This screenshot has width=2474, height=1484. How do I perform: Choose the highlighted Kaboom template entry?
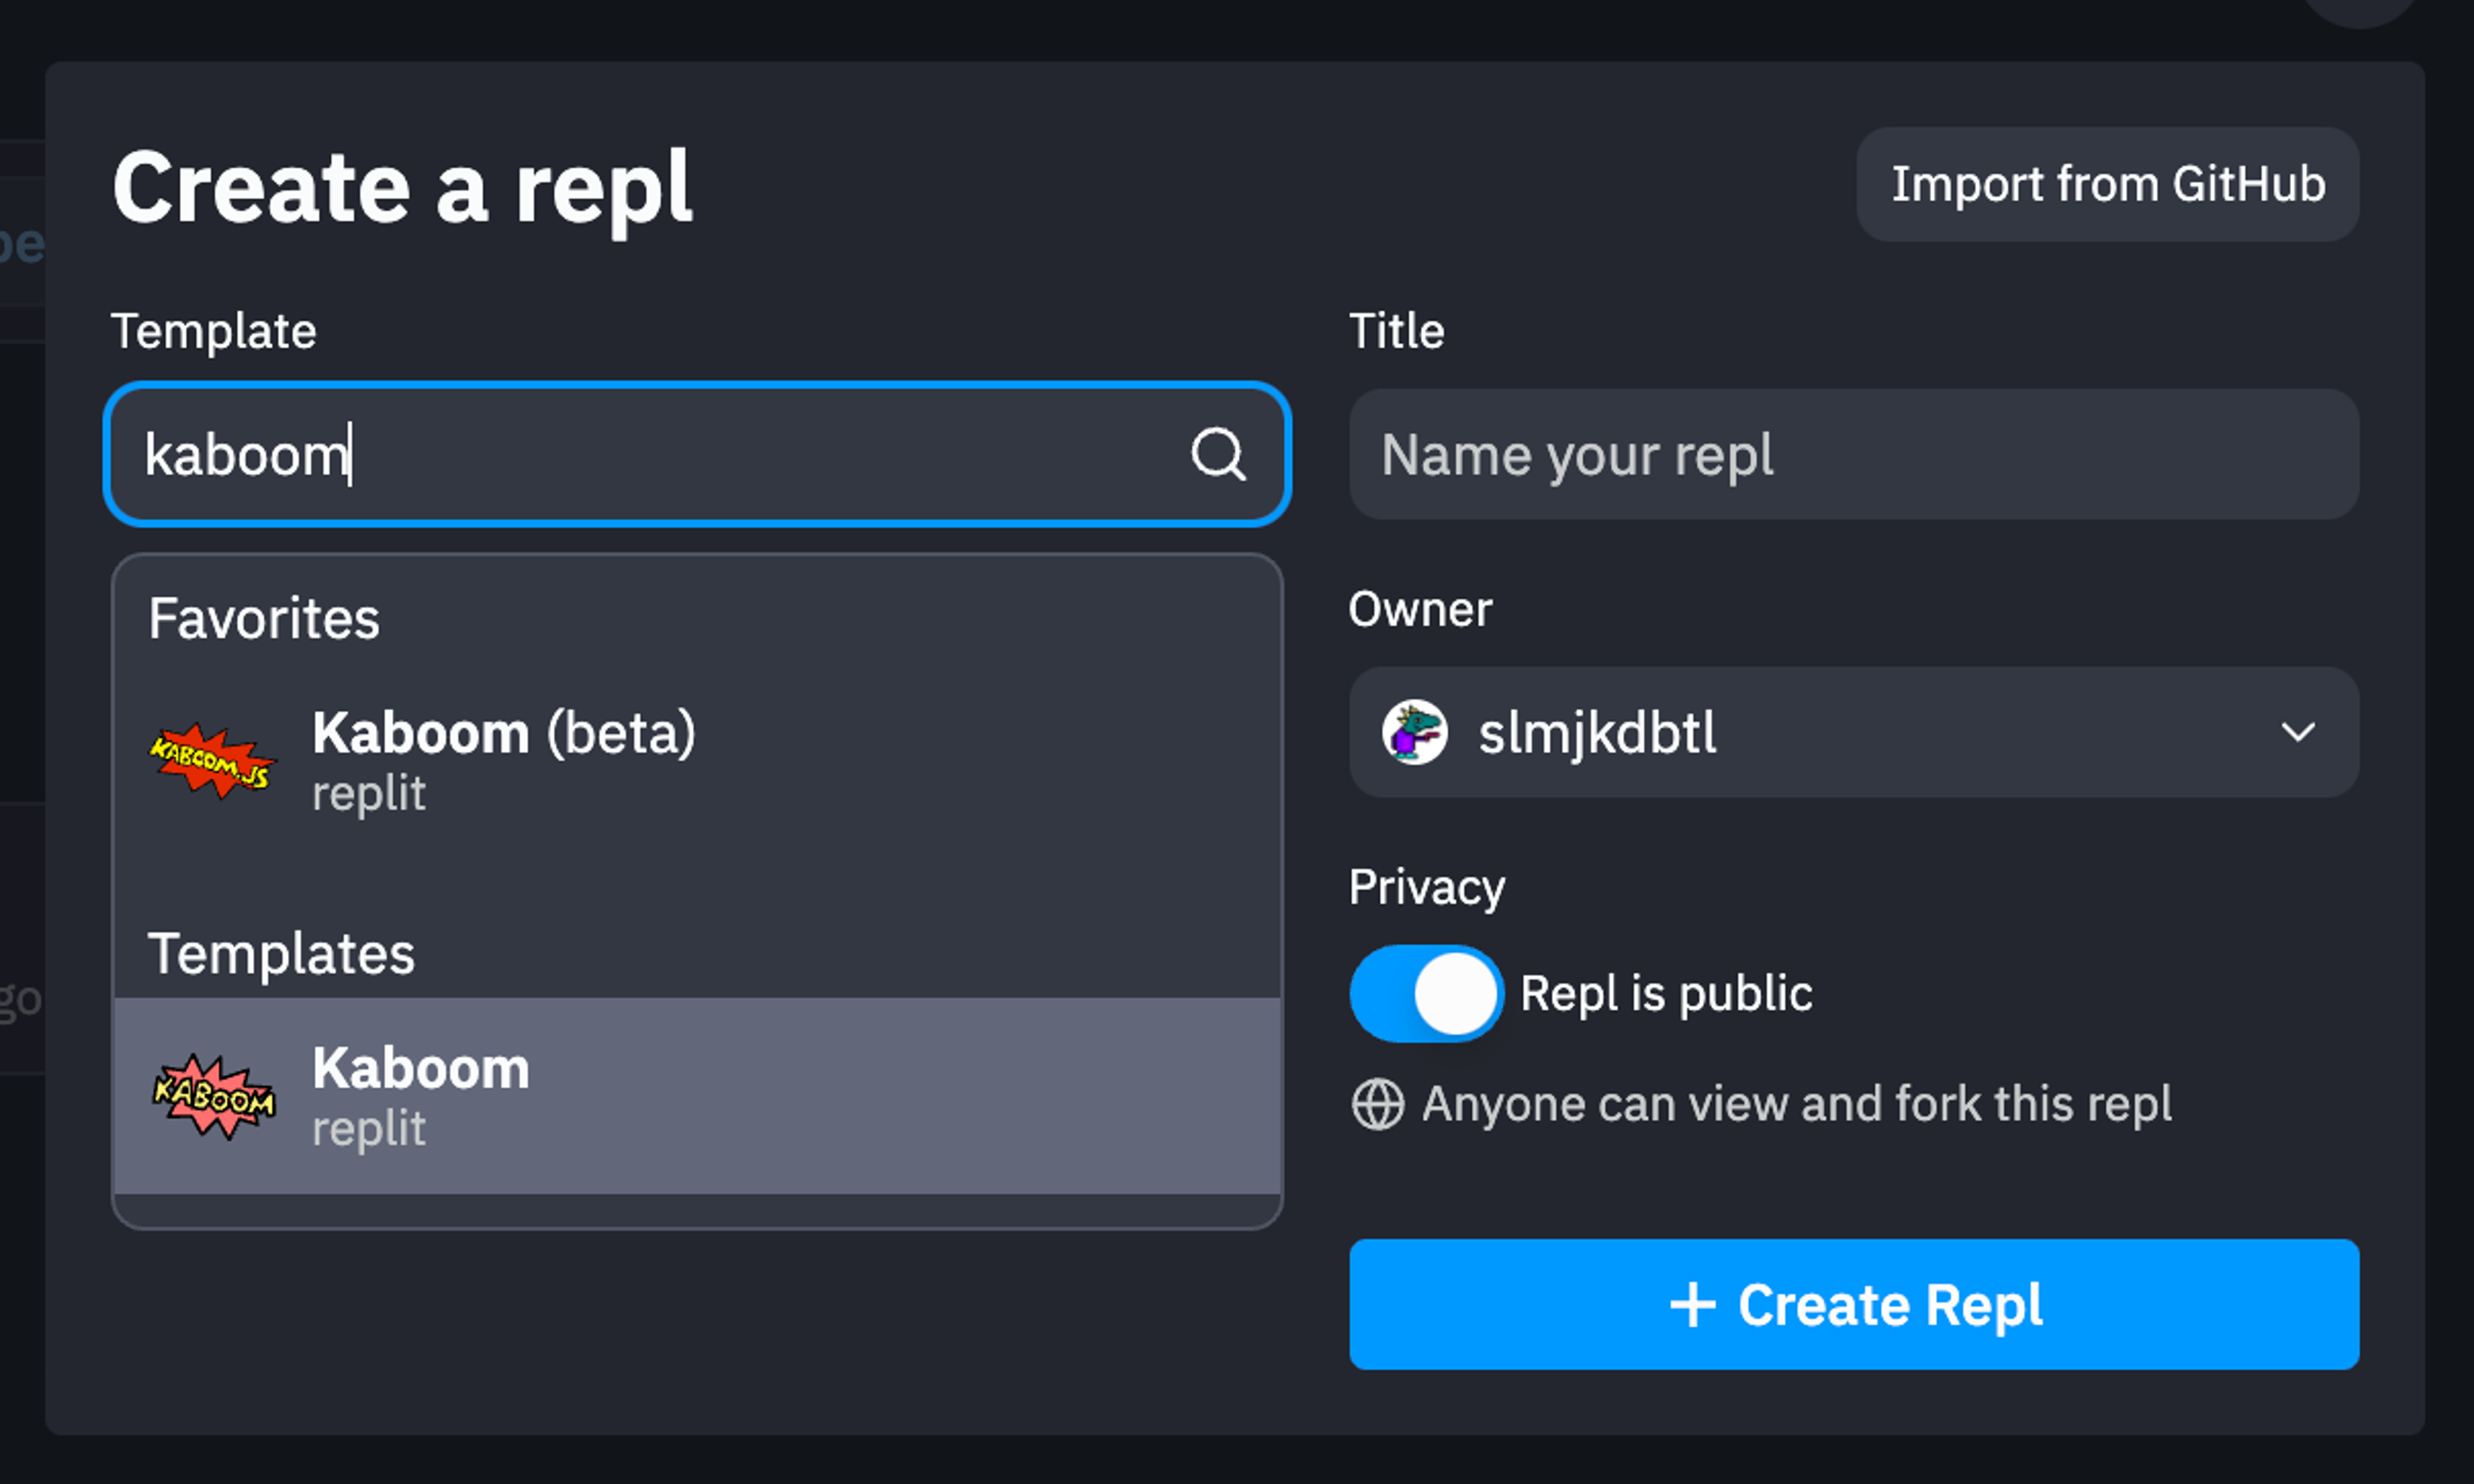(697, 1096)
